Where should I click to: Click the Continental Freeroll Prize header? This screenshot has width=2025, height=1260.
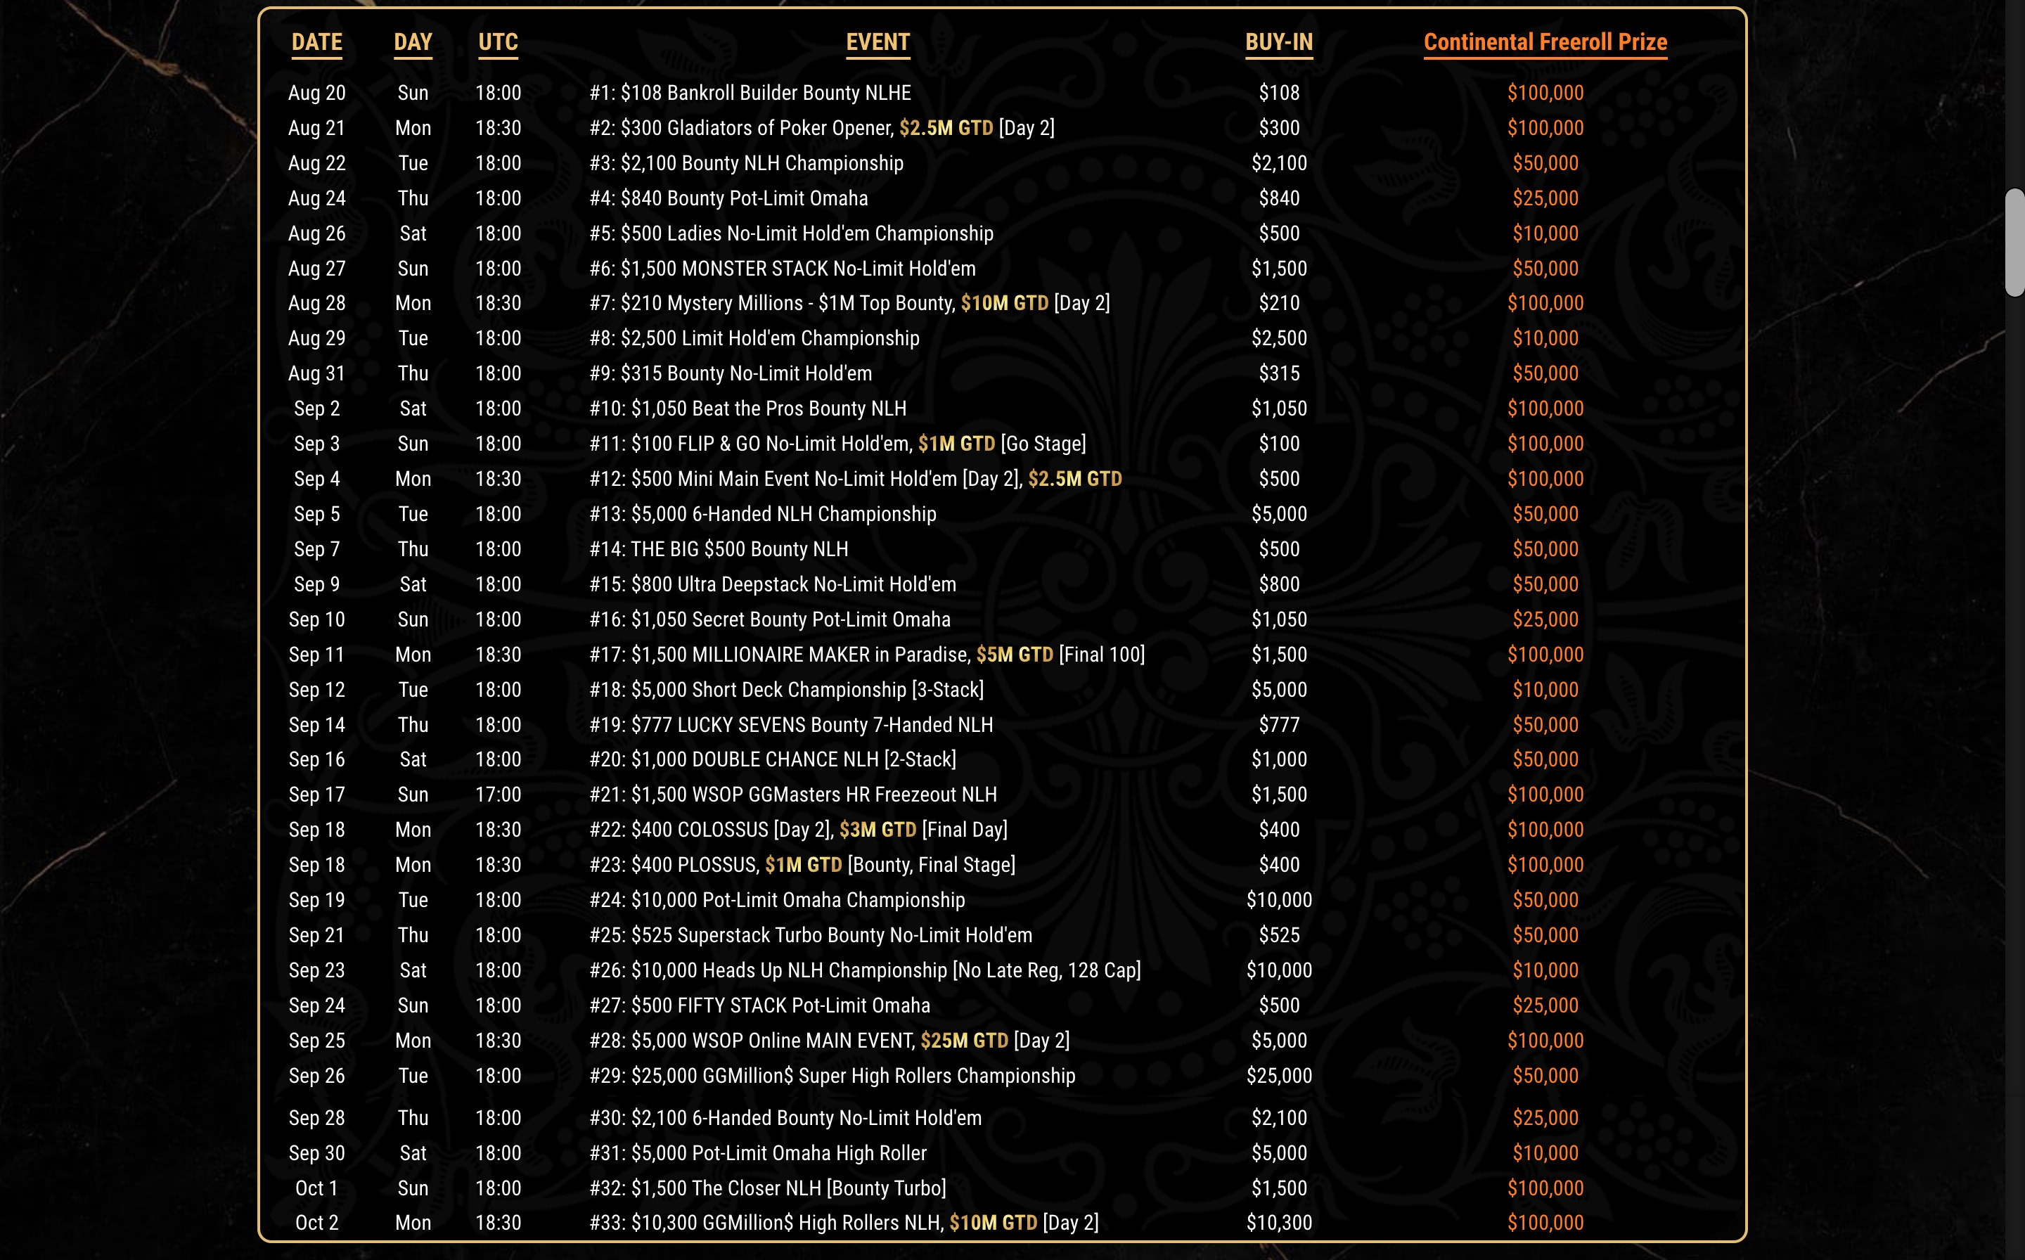(1545, 41)
